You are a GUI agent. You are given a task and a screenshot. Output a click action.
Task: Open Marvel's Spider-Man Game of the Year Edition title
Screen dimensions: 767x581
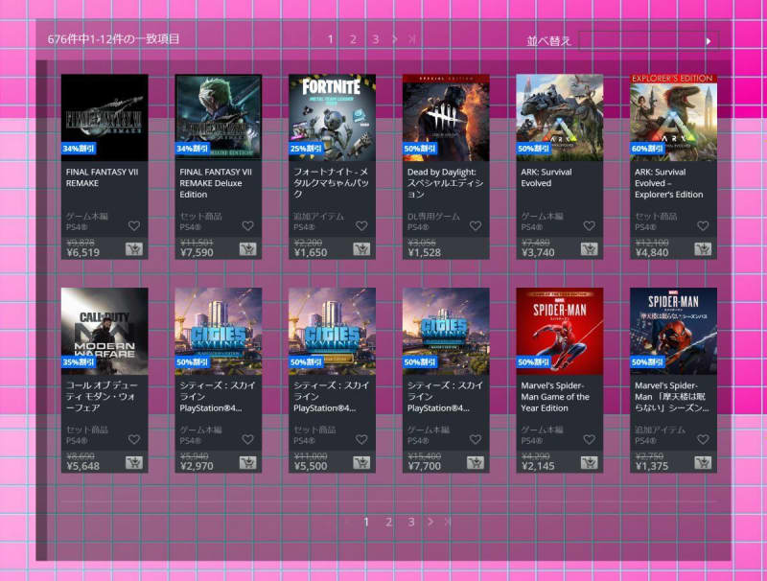point(555,396)
